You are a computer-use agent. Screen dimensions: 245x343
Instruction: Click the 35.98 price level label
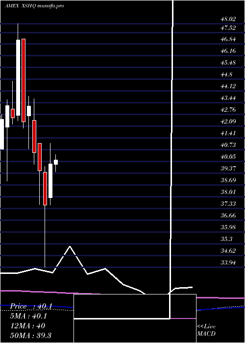(x=228, y=227)
